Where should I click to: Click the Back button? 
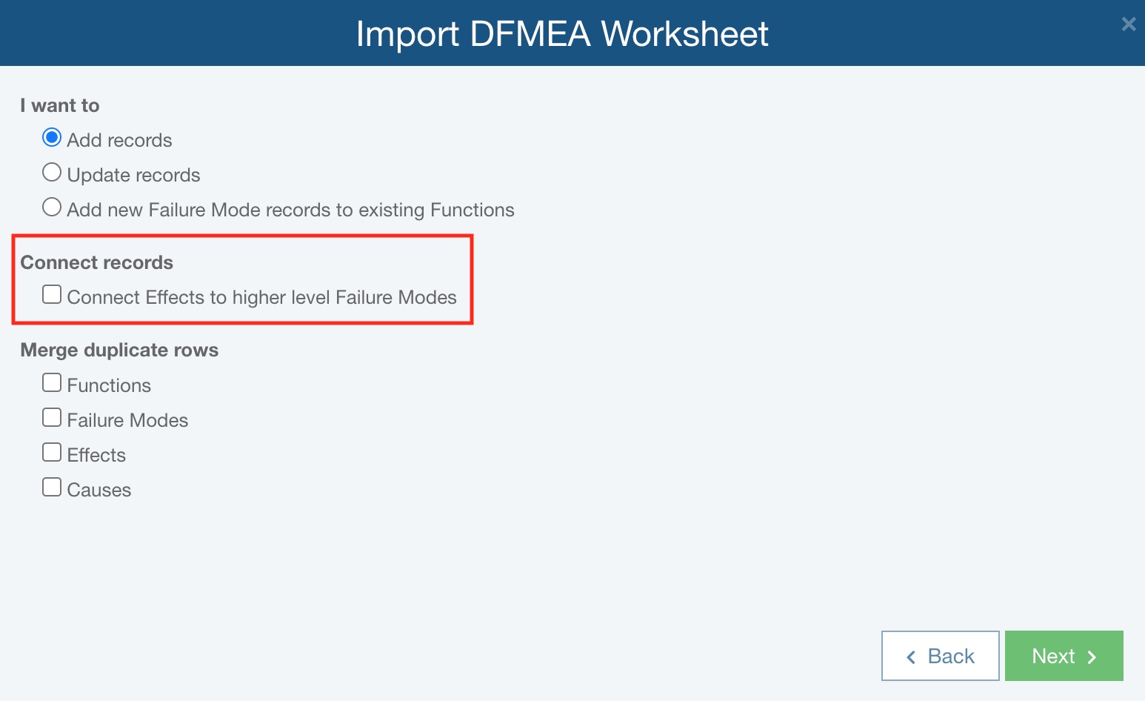click(x=940, y=656)
